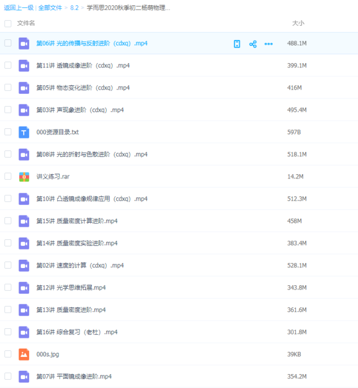Screen dimensions: 358x388
Task: Sort by the 文件名 column header
Action: tap(26, 23)
